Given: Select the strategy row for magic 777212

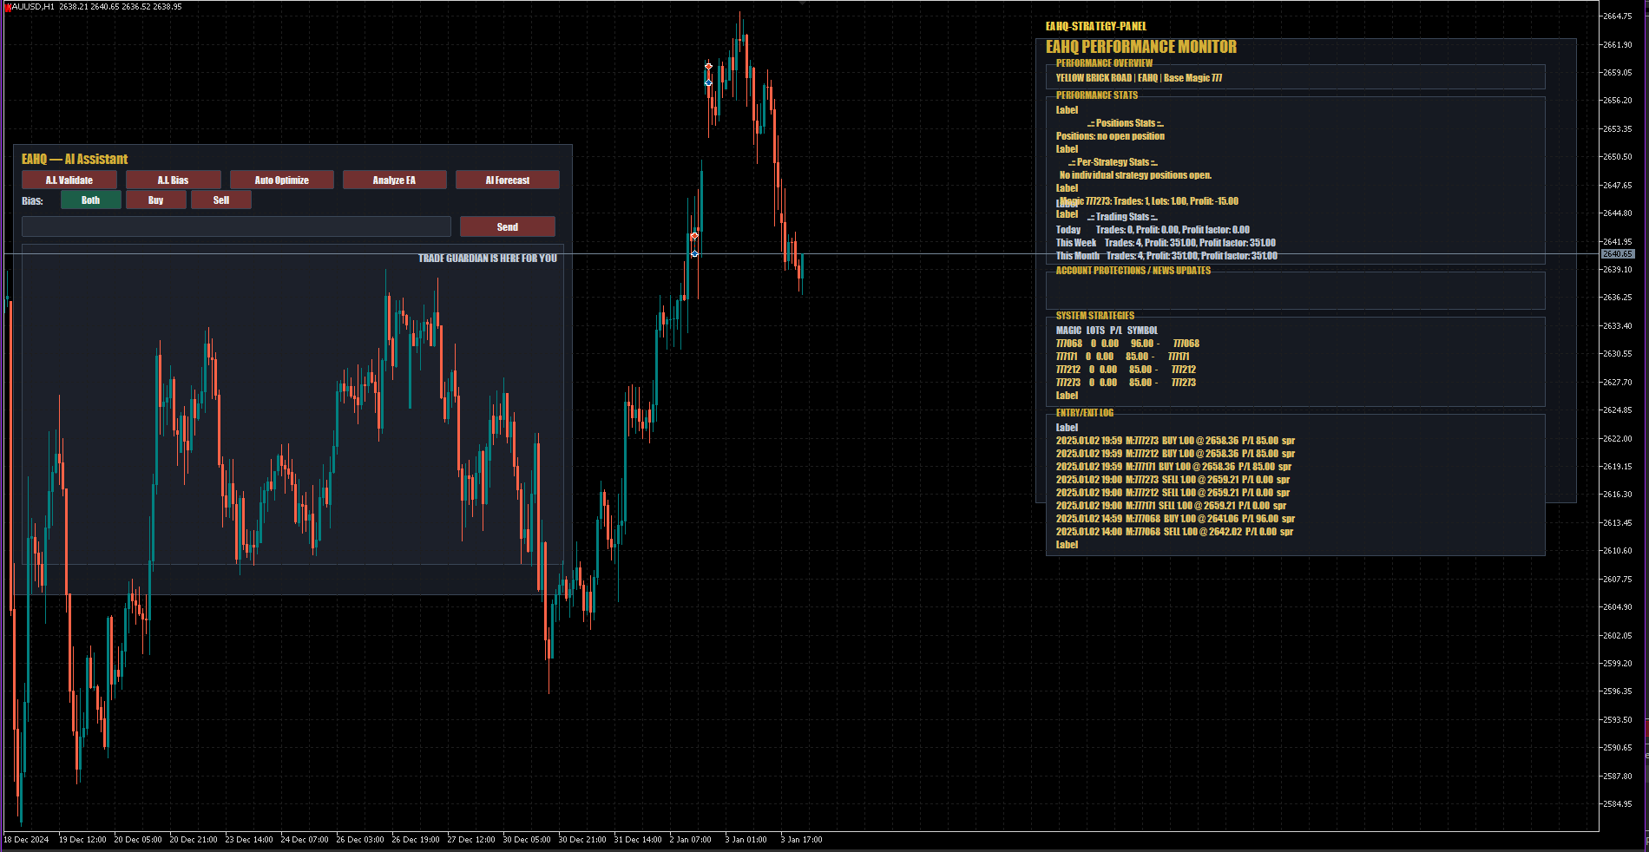Looking at the screenshot, I should [x=1126, y=370].
